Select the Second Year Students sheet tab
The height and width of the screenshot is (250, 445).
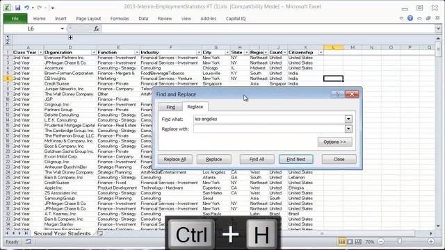pos(62,233)
